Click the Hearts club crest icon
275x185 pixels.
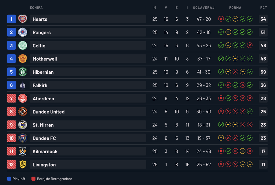23,19
